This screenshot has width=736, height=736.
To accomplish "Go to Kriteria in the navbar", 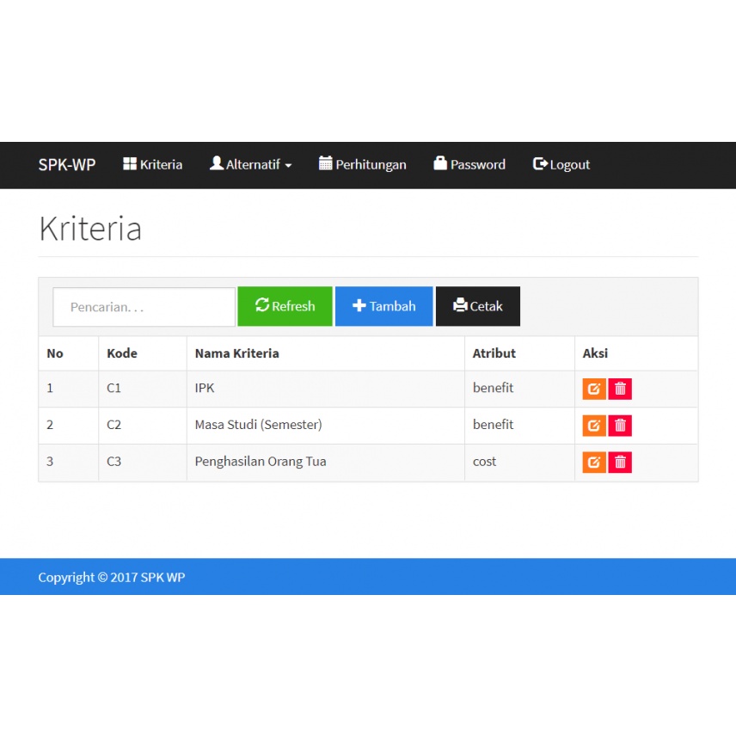I will tap(152, 164).
